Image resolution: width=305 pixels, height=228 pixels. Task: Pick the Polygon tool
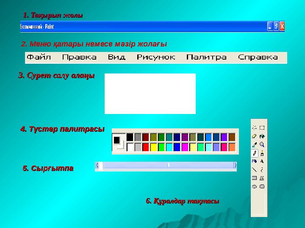click(262, 178)
